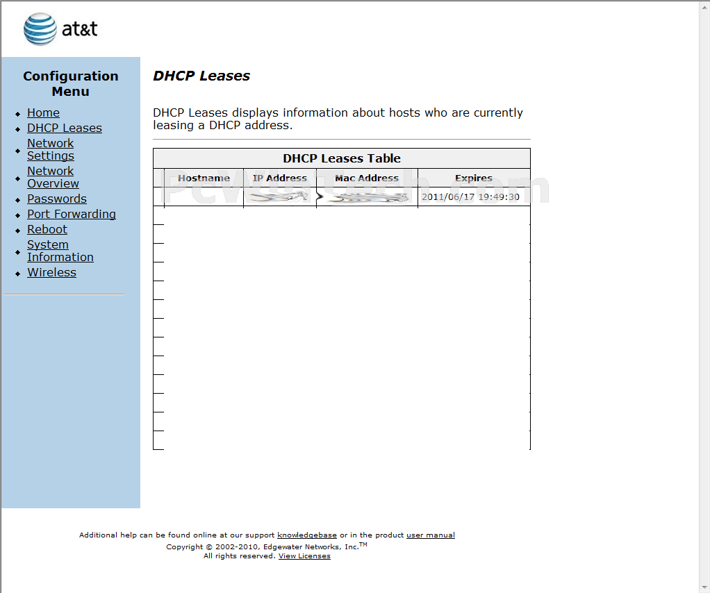
Task: View the Network Overview page
Action: click(53, 178)
